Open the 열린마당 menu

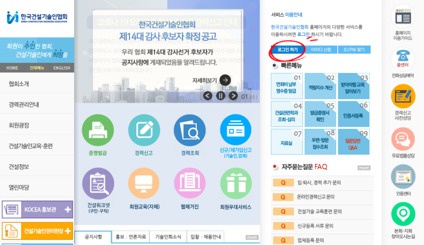[x=37, y=187]
